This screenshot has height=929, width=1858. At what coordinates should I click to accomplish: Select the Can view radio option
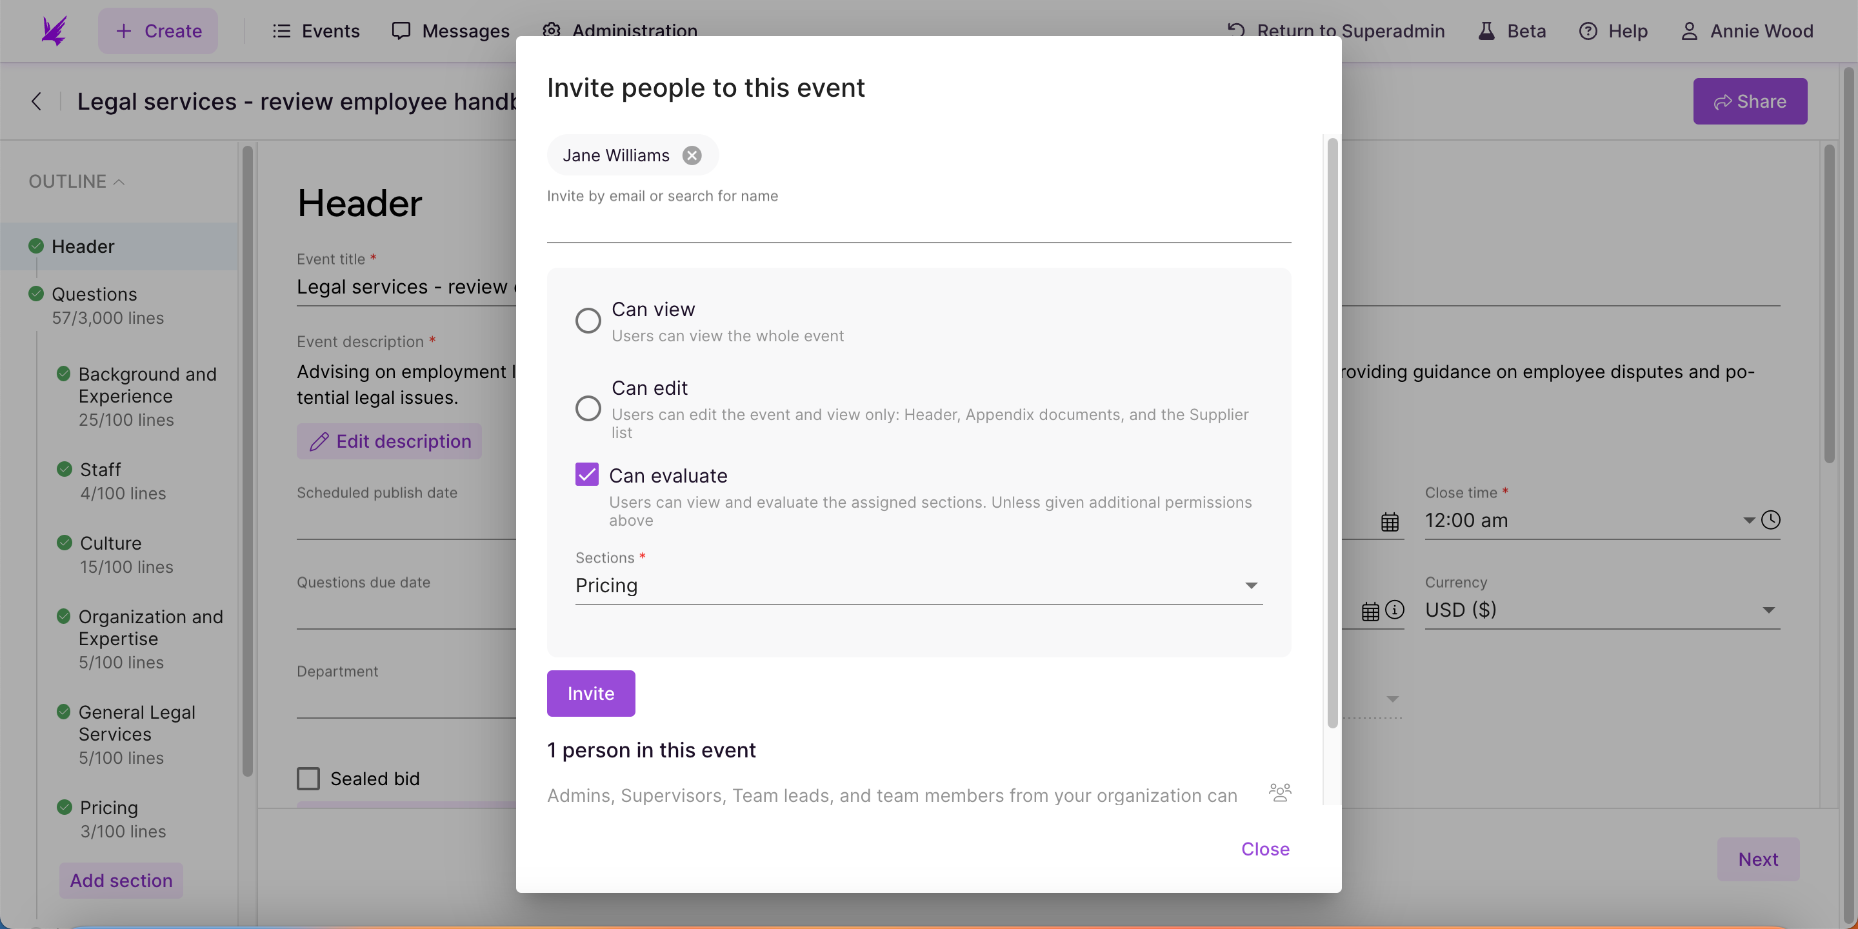[588, 320]
